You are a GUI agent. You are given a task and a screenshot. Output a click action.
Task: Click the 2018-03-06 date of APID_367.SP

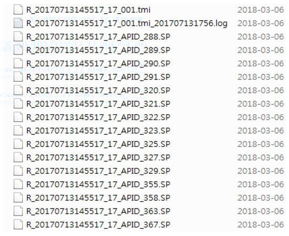(261, 225)
